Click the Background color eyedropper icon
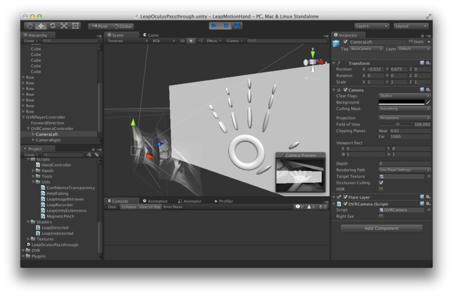Viewport: 453px width, 296px height. coord(428,102)
